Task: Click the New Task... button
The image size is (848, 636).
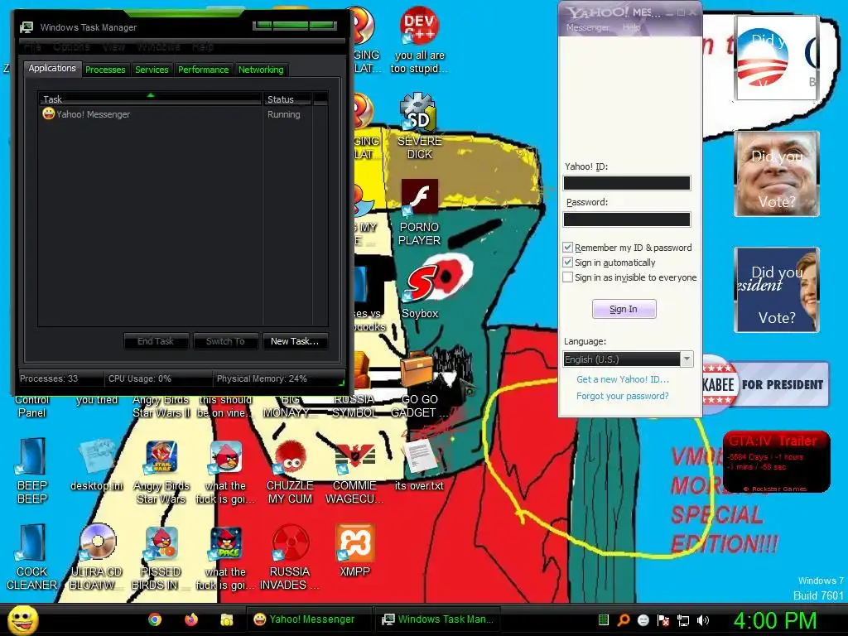Action: (295, 341)
